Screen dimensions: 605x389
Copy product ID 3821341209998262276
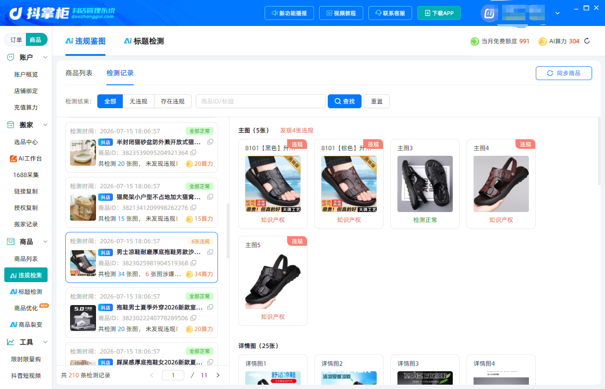[193, 208]
